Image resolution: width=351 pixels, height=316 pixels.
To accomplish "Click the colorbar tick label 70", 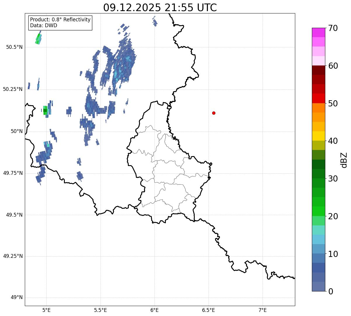I will click(333, 28).
